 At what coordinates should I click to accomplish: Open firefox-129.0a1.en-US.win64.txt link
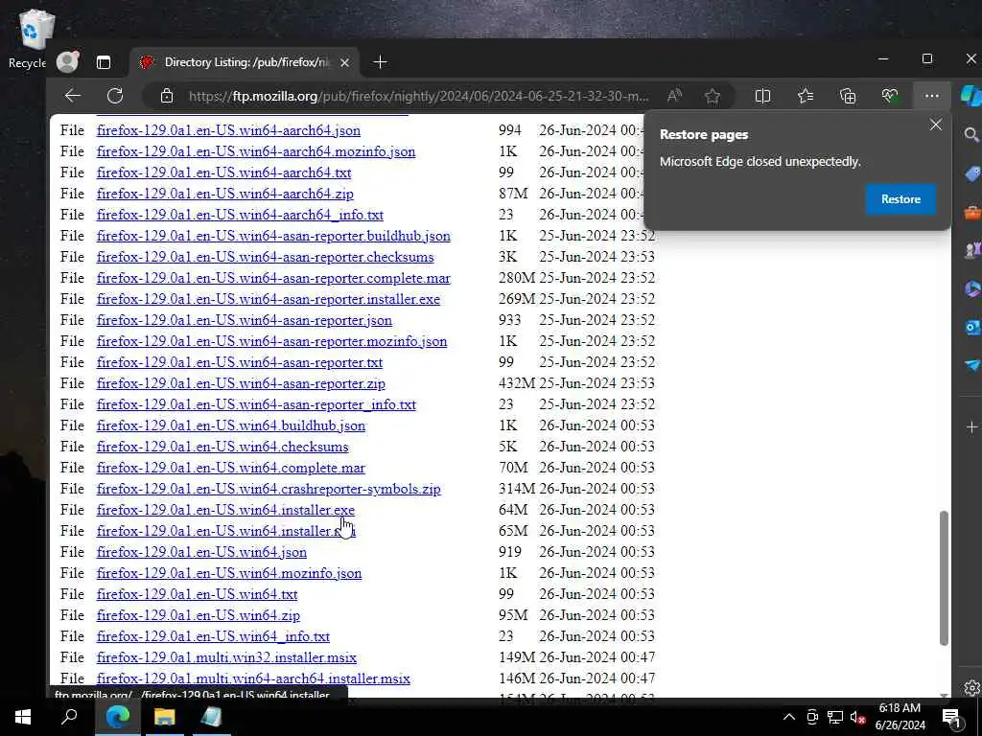[x=197, y=594]
